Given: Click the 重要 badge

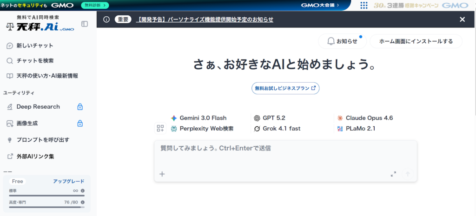Looking at the screenshot, I should coord(123,20).
